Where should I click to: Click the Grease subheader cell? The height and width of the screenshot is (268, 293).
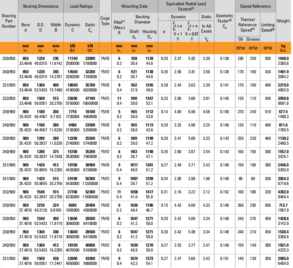253,39
